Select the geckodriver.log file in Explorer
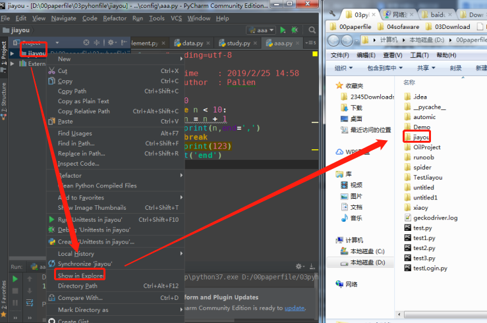487x323 pixels. pyautogui.click(x=431, y=218)
